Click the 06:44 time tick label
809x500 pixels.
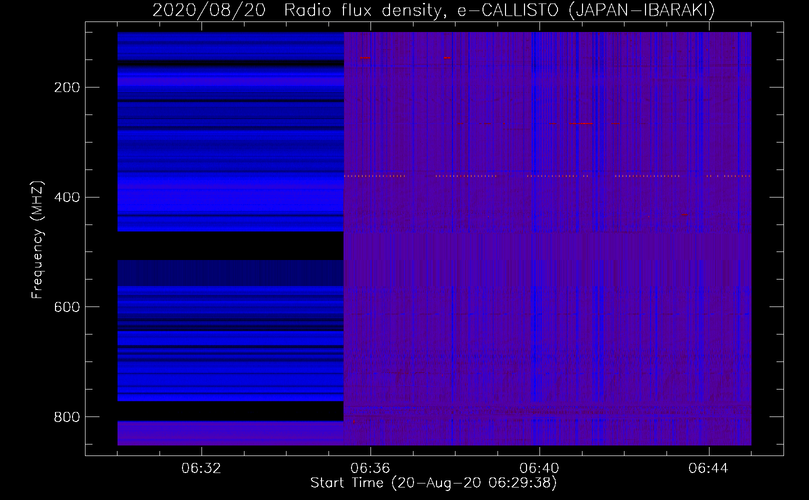pos(708,468)
